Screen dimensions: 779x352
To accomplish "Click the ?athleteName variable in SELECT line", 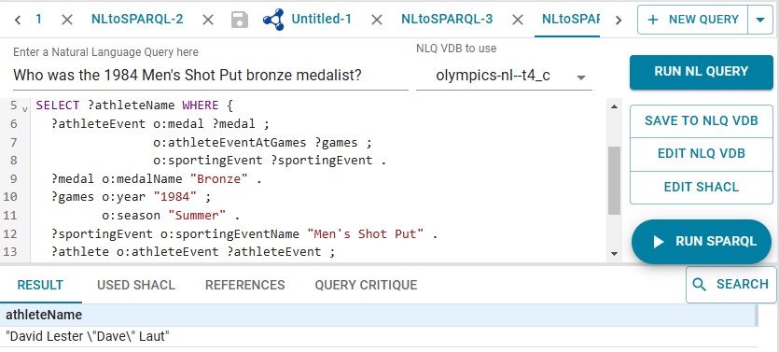I will tap(131, 106).
